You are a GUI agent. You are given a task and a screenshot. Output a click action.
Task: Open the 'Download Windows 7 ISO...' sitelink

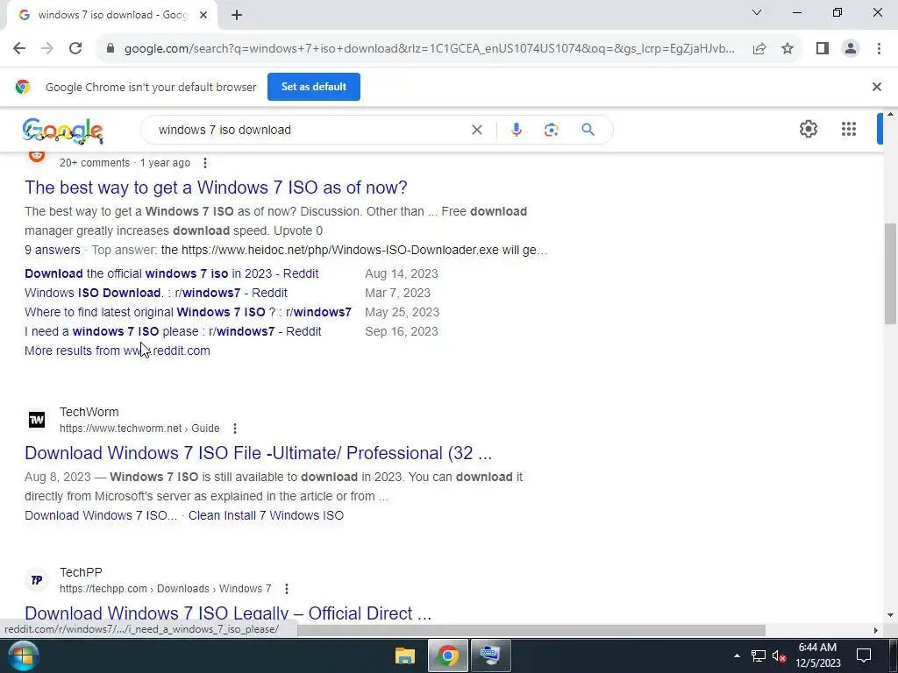101,515
